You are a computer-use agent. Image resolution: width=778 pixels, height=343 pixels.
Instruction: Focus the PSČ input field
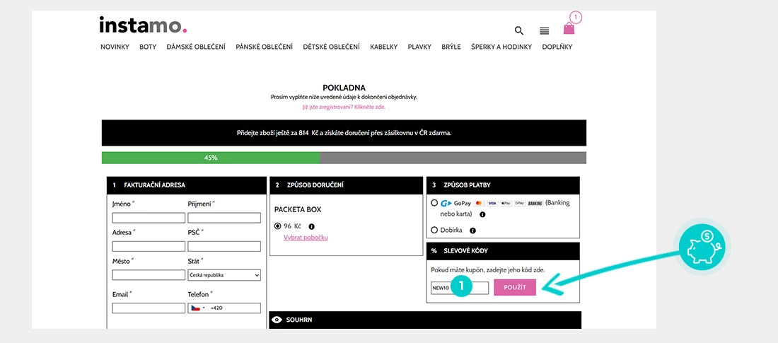[x=224, y=246]
